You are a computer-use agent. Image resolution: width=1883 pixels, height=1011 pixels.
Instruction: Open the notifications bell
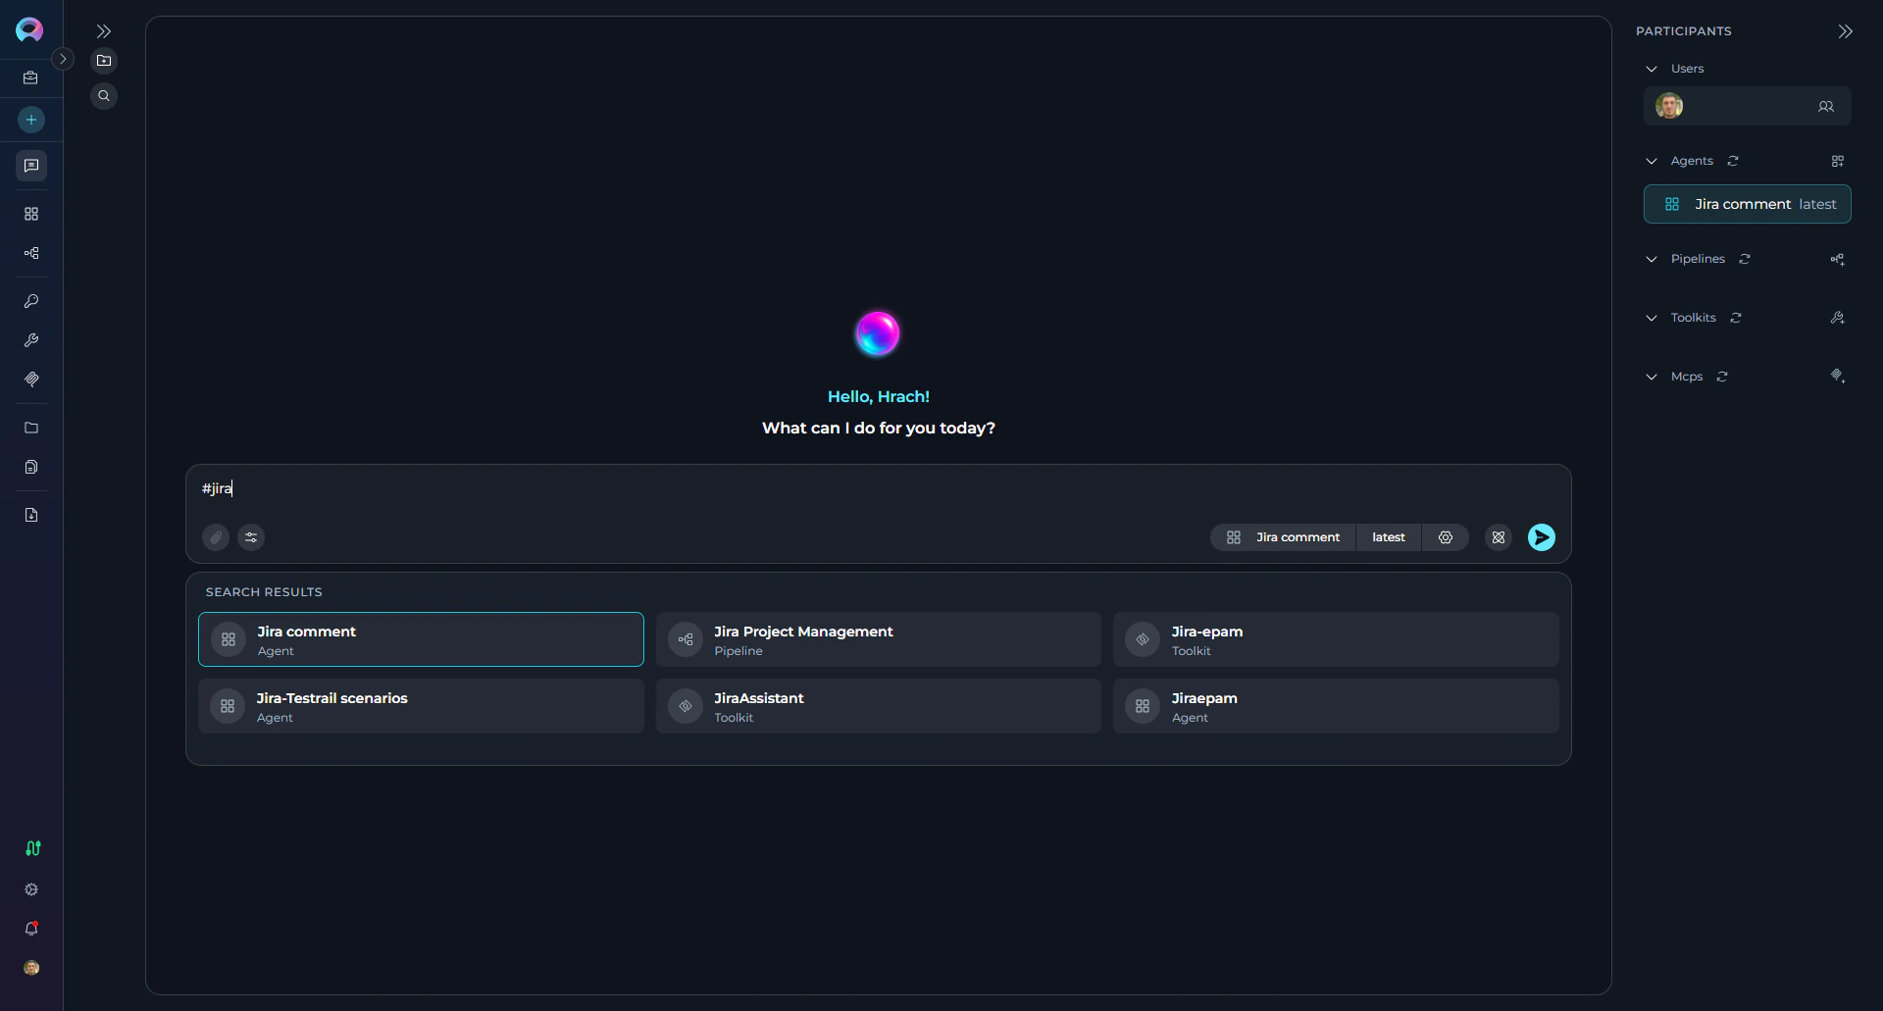tap(30, 929)
